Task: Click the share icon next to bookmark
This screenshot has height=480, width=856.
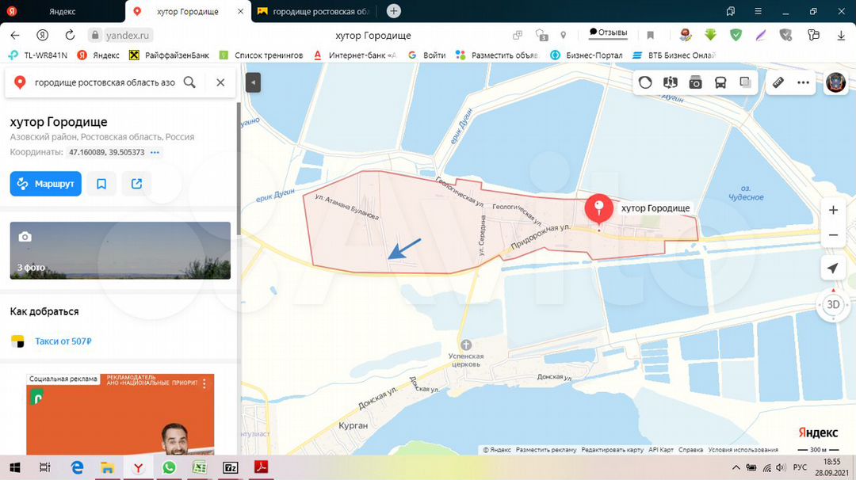Action: pyautogui.click(x=136, y=184)
